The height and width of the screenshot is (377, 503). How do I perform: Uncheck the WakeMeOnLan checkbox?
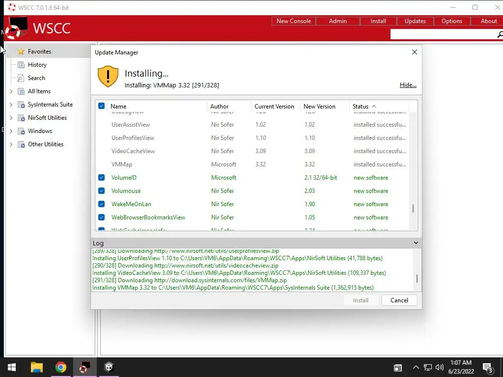(x=101, y=204)
